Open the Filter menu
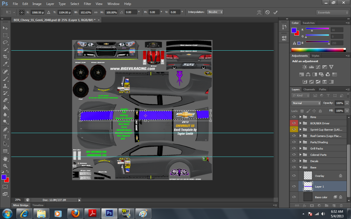351x219 pixels. click(87, 4)
